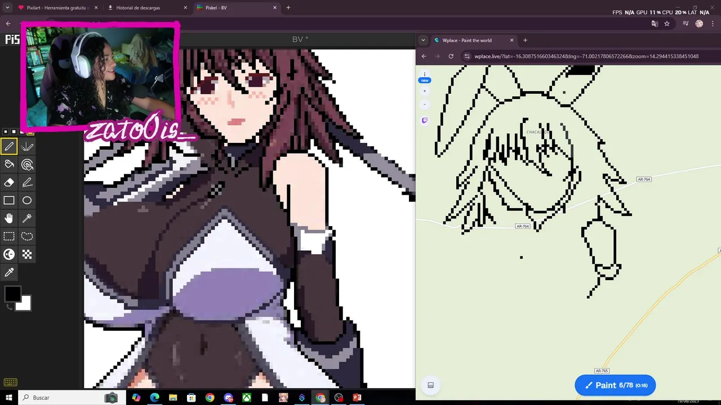Select the Paint all same-color pixels tool

point(27,165)
